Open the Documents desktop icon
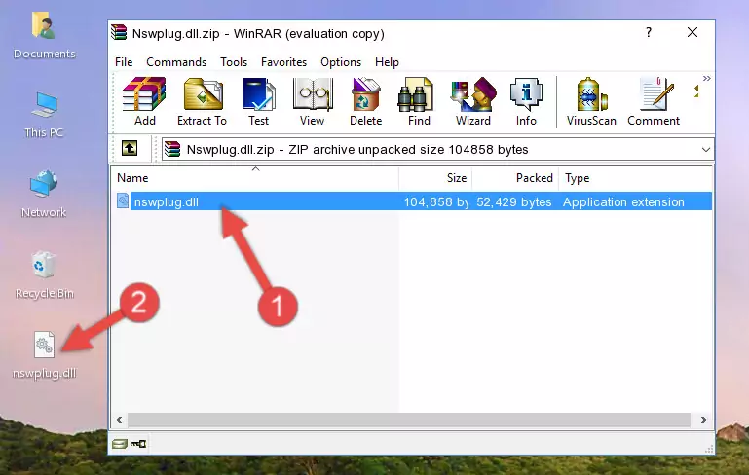The image size is (749, 475). point(44,35)
